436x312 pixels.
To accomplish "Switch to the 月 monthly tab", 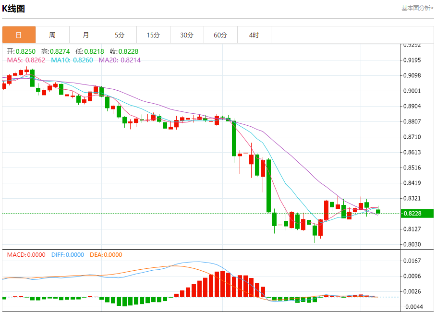I will coord(86,35).
